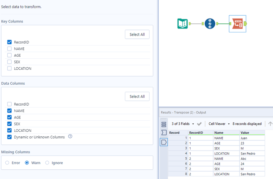Screen dimensions: 273x179
Task: Click the Value column header in results
Action: point(252,133)
